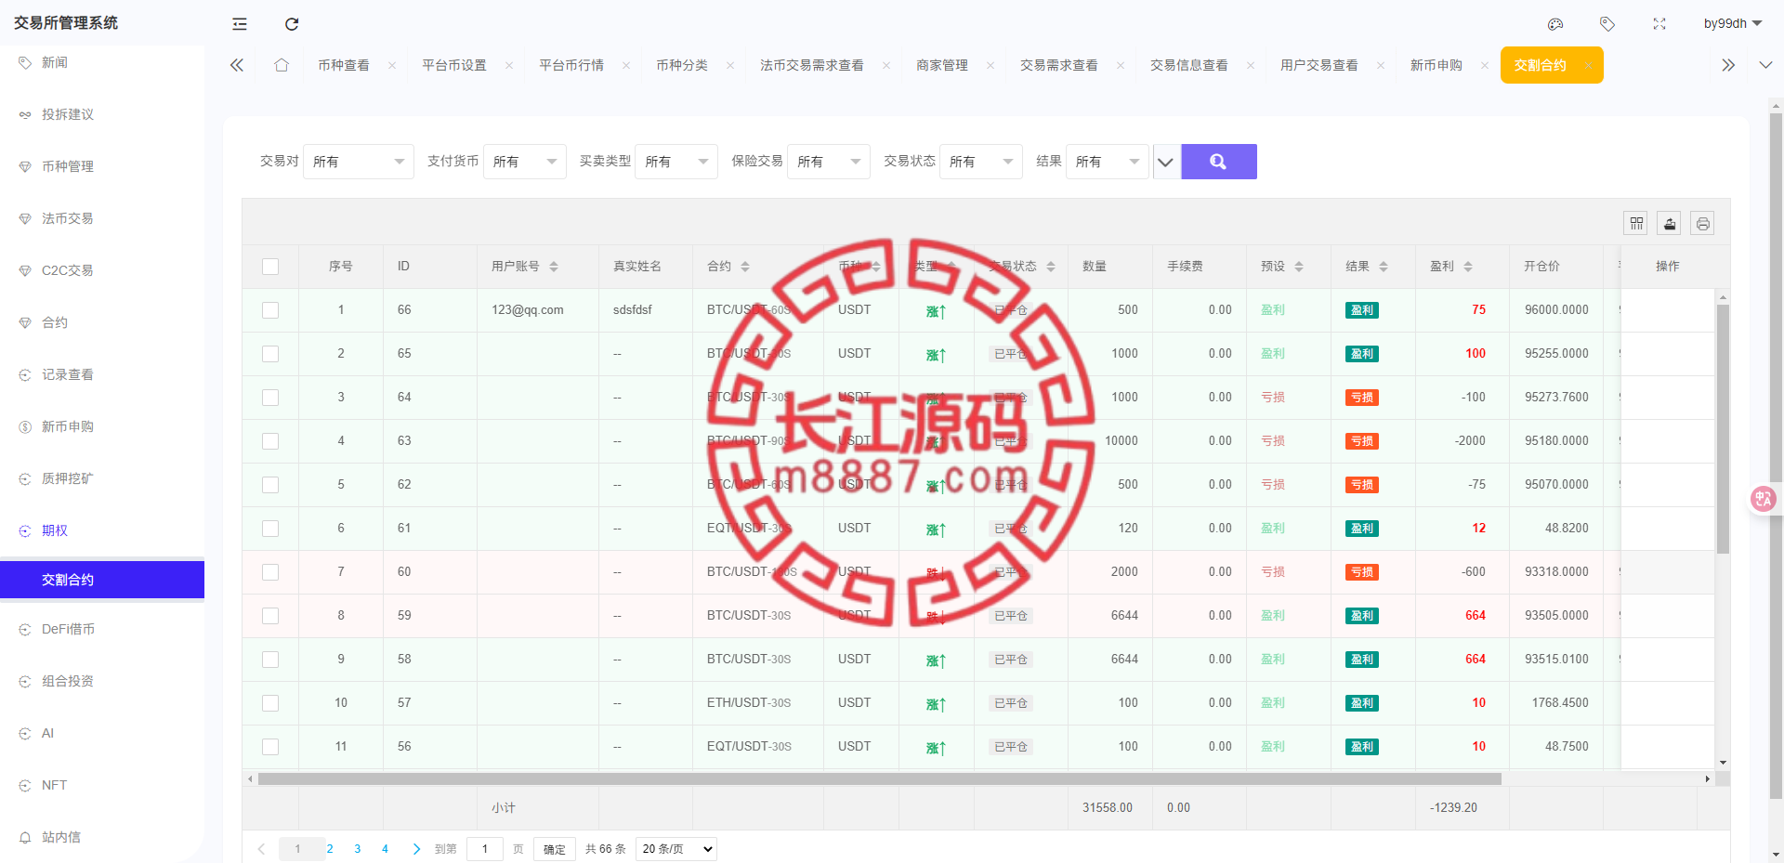Sort by 盈利 column
Viewport: 1784px width, 863px height.
pos(1468,267)
